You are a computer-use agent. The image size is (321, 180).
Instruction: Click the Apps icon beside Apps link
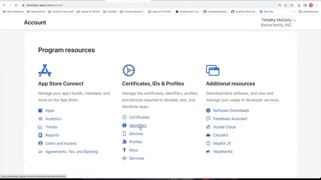tap(40, 110)
